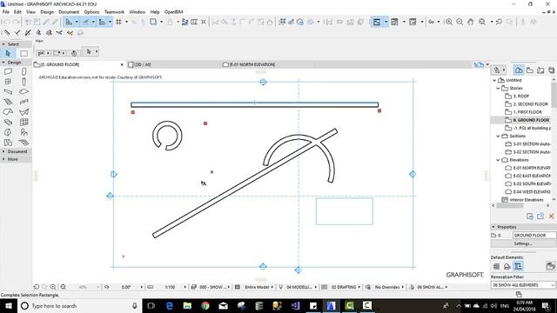Choose the Slab tool

coord(23,91)
